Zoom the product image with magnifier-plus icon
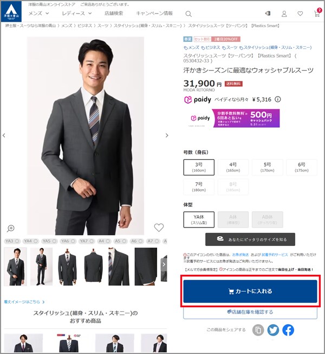Viewport: 325px width, 354px height. (11, 228)
